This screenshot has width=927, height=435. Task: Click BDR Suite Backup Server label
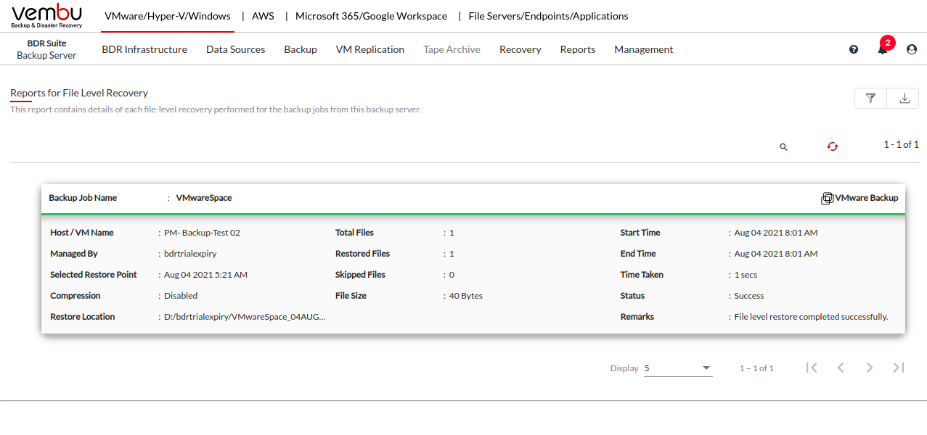[x=46, y=49]
